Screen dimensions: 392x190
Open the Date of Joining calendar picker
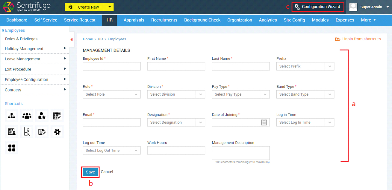pos(264,122)
